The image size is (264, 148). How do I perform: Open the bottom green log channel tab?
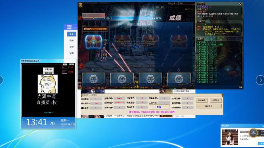[200, 39]
